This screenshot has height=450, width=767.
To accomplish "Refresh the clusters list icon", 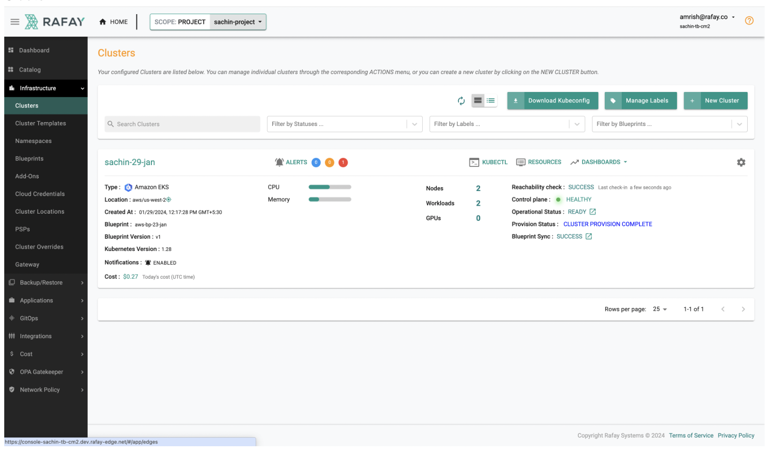I will coord(461,100).
